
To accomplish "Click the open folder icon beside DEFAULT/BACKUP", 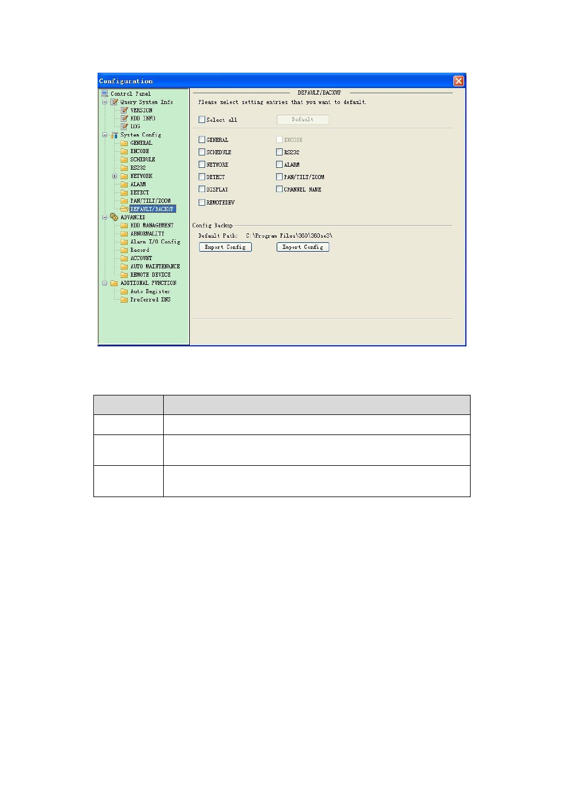I will [x=124, y=209].
